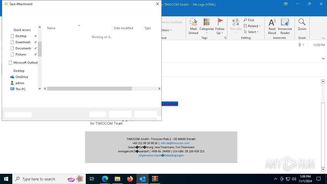Click nav pane scroll up arrow
The height and width of the screenshot is (184, 327).
[40, 27]
